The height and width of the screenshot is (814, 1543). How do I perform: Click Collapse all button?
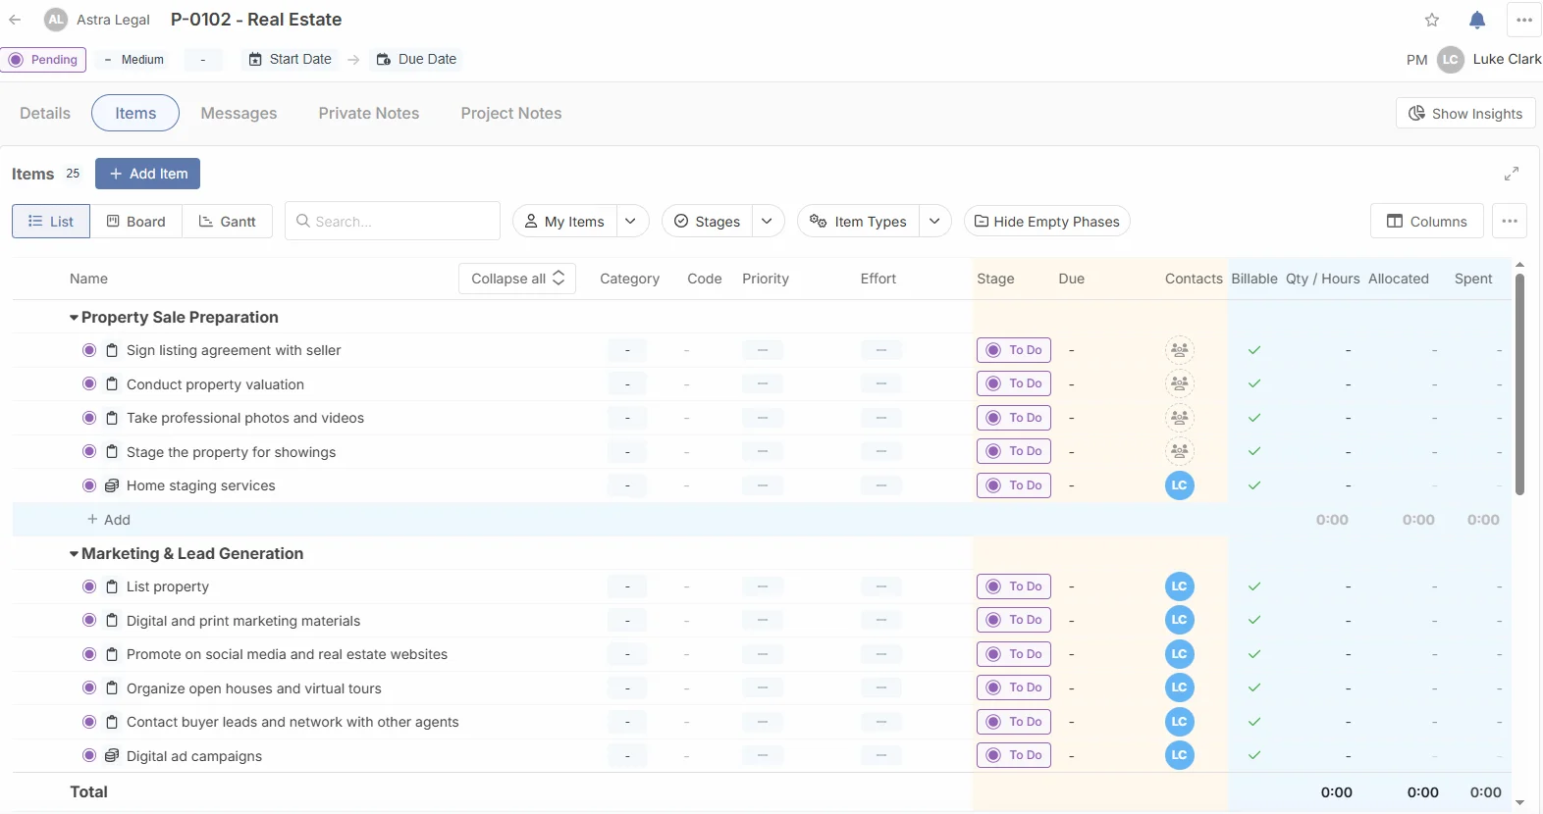(517, 279)
